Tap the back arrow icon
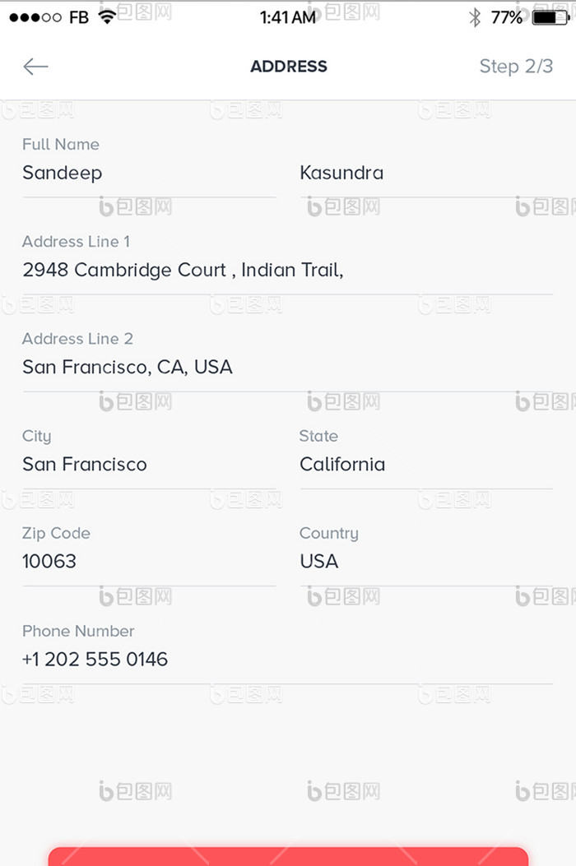 click(x=35, y=67)
